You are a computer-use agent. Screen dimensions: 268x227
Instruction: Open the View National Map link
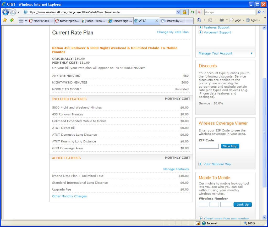217,164
